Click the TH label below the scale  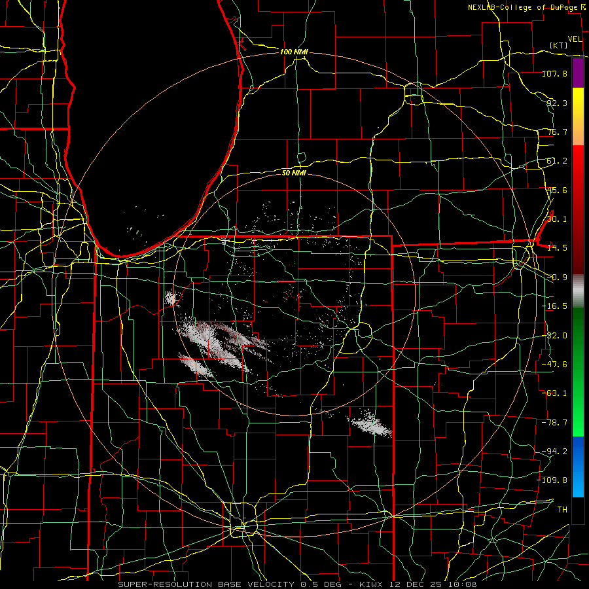point(562,510)
